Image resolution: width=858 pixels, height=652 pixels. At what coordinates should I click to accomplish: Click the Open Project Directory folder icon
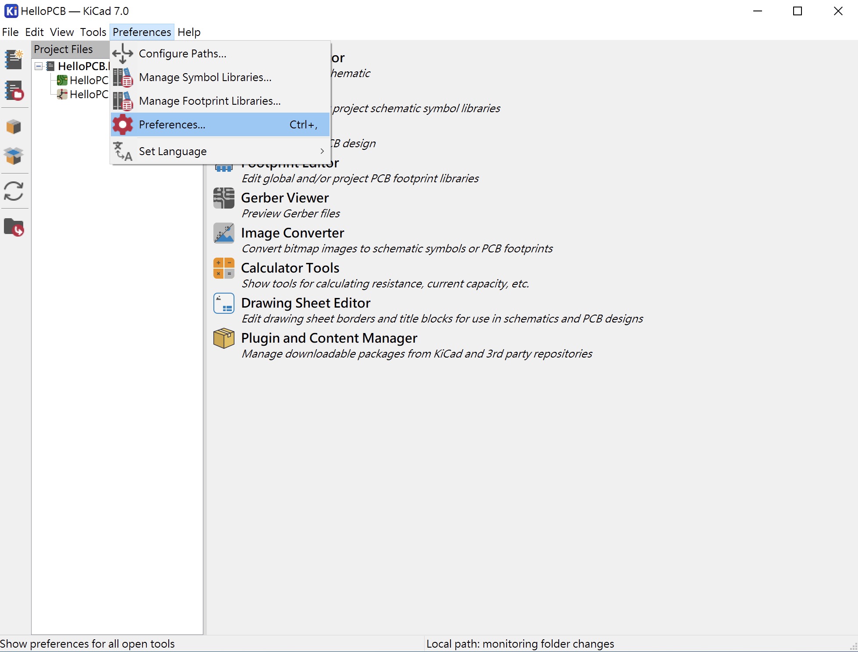pos(14,227)
